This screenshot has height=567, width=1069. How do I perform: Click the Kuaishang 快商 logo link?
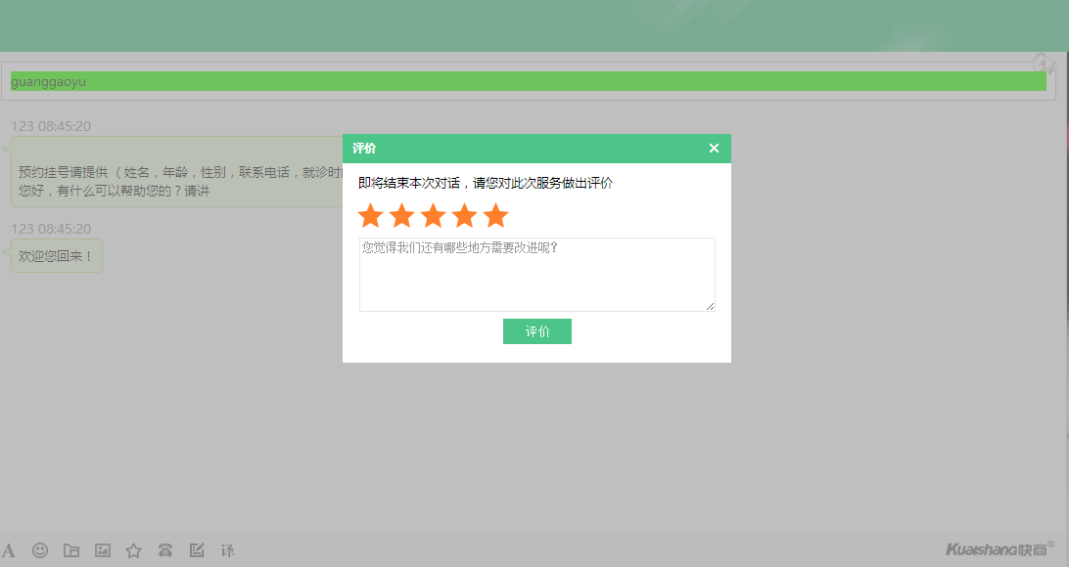999,549
